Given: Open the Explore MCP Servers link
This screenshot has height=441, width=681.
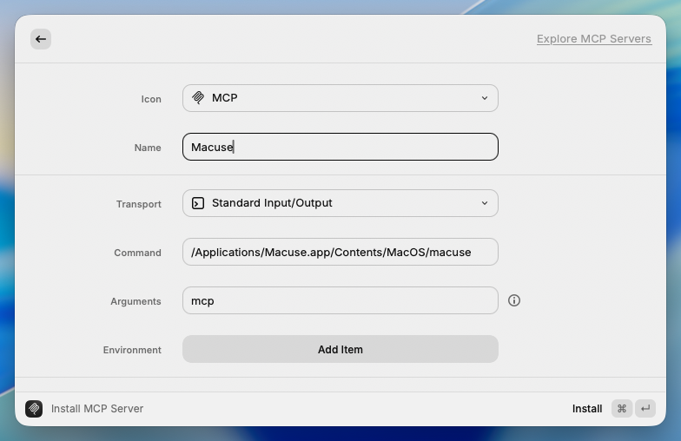Looking at the screenshot, I should [593, 39].
